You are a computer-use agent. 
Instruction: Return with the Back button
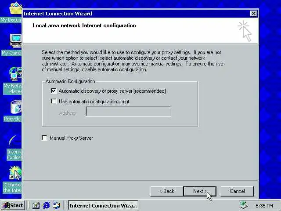[167, 191]
